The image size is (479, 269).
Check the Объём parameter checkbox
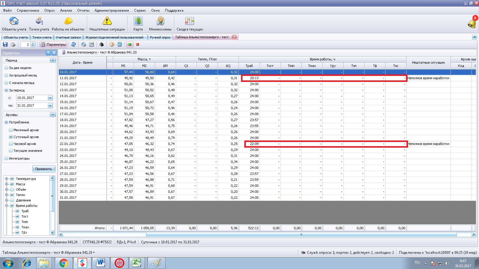tap(12, 189)
